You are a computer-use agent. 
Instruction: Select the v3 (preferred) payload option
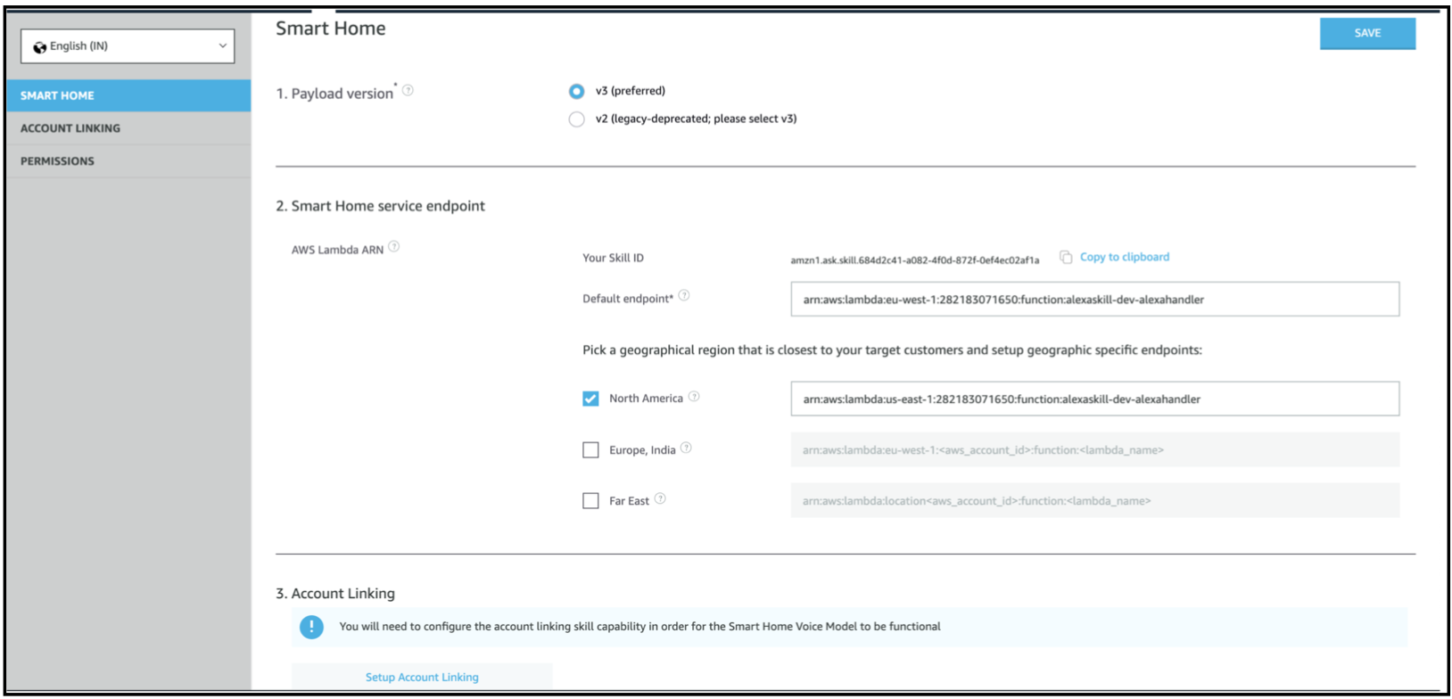tap(577, 91)
